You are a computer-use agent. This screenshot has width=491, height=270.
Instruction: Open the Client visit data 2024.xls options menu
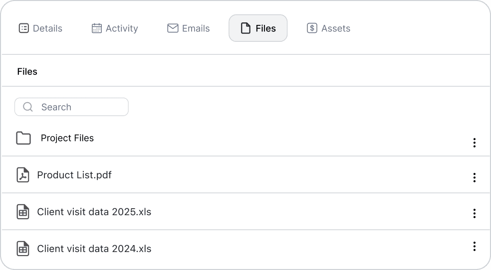(x=474, y=246)
